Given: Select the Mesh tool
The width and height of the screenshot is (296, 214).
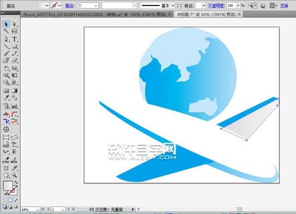Looking at the screenshot, I should point(6,90).
